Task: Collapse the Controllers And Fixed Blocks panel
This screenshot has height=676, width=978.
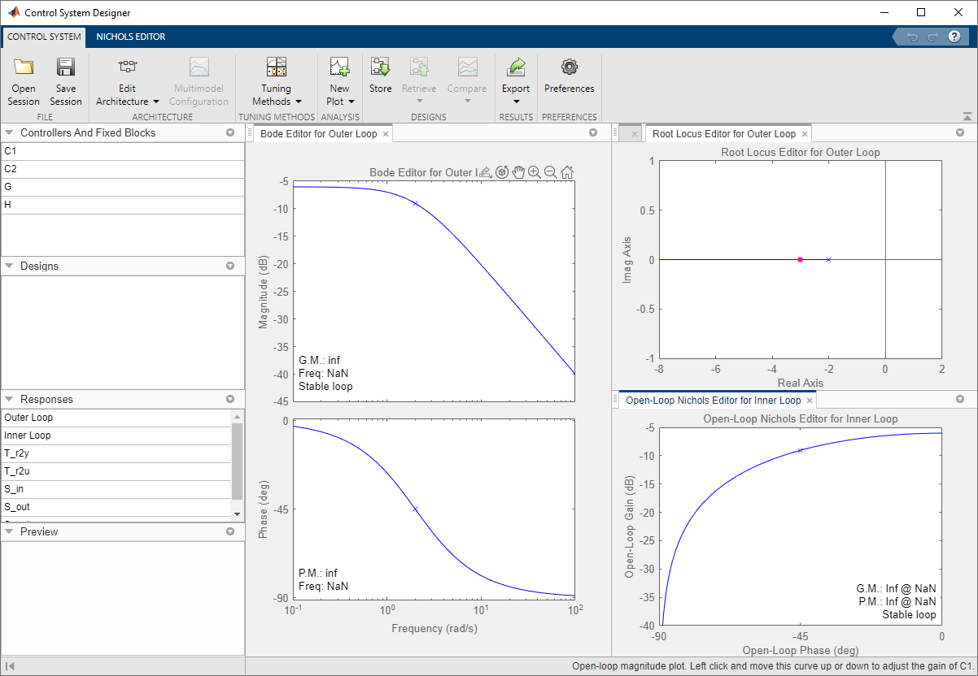Action: 9,133
